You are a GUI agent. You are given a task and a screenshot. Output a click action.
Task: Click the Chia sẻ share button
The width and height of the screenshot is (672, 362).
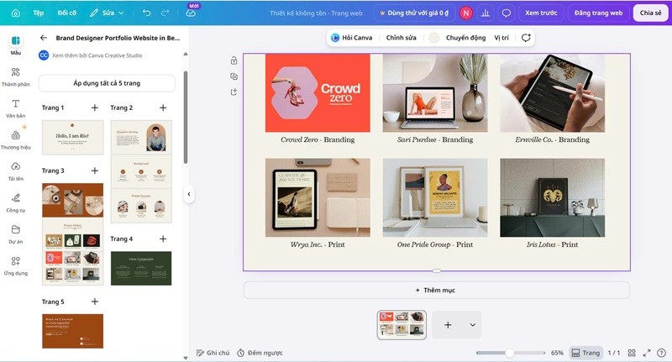[x=650, y=13]
